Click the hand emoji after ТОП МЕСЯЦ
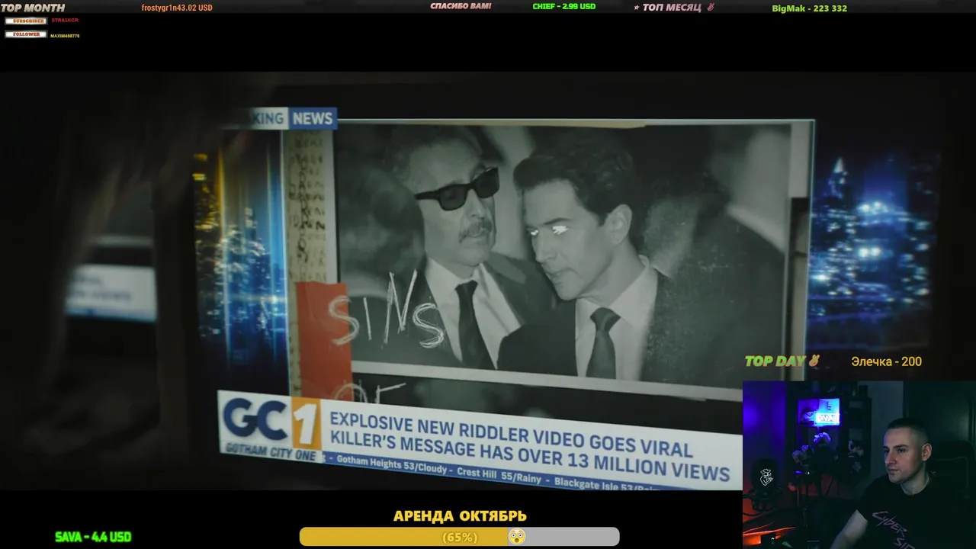 point(710,8)
